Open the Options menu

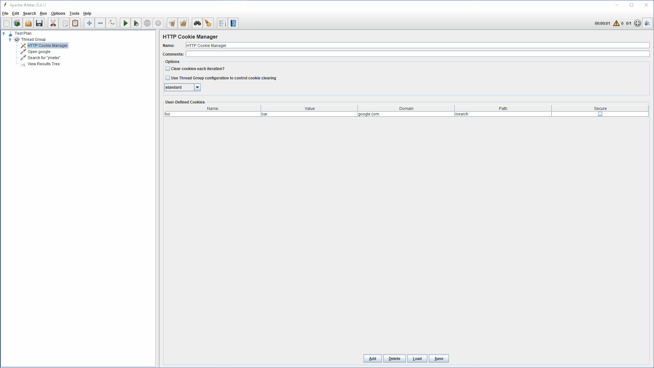[58, 13]
